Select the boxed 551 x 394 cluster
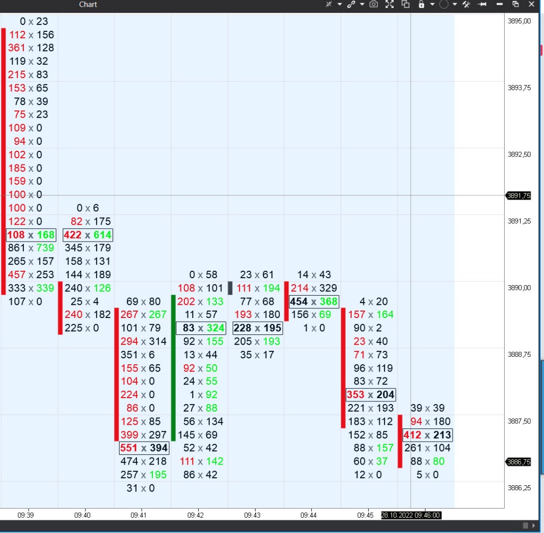Screen dimensions: 544x533 point(144,448)
